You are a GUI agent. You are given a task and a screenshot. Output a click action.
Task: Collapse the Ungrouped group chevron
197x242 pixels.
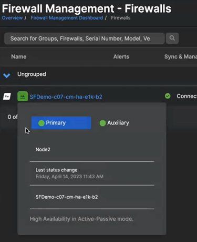point(7,75)
